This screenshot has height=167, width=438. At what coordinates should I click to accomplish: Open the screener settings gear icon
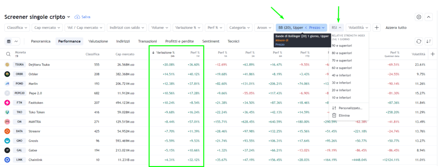pos(419,17)
